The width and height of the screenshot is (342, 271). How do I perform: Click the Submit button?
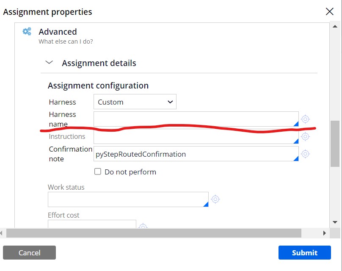(304, 253)
